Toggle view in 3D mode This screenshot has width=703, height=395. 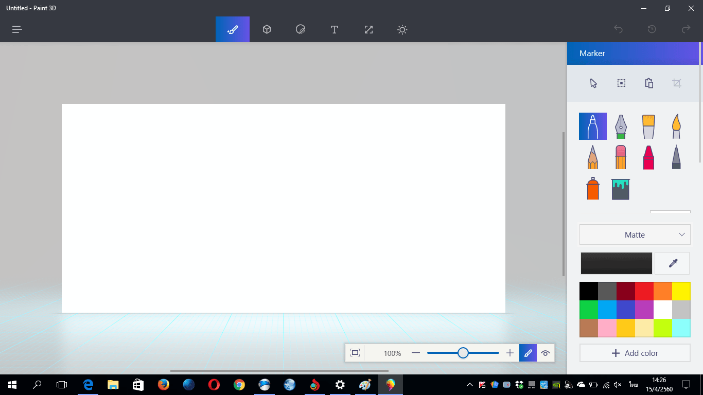click(546, 353)
